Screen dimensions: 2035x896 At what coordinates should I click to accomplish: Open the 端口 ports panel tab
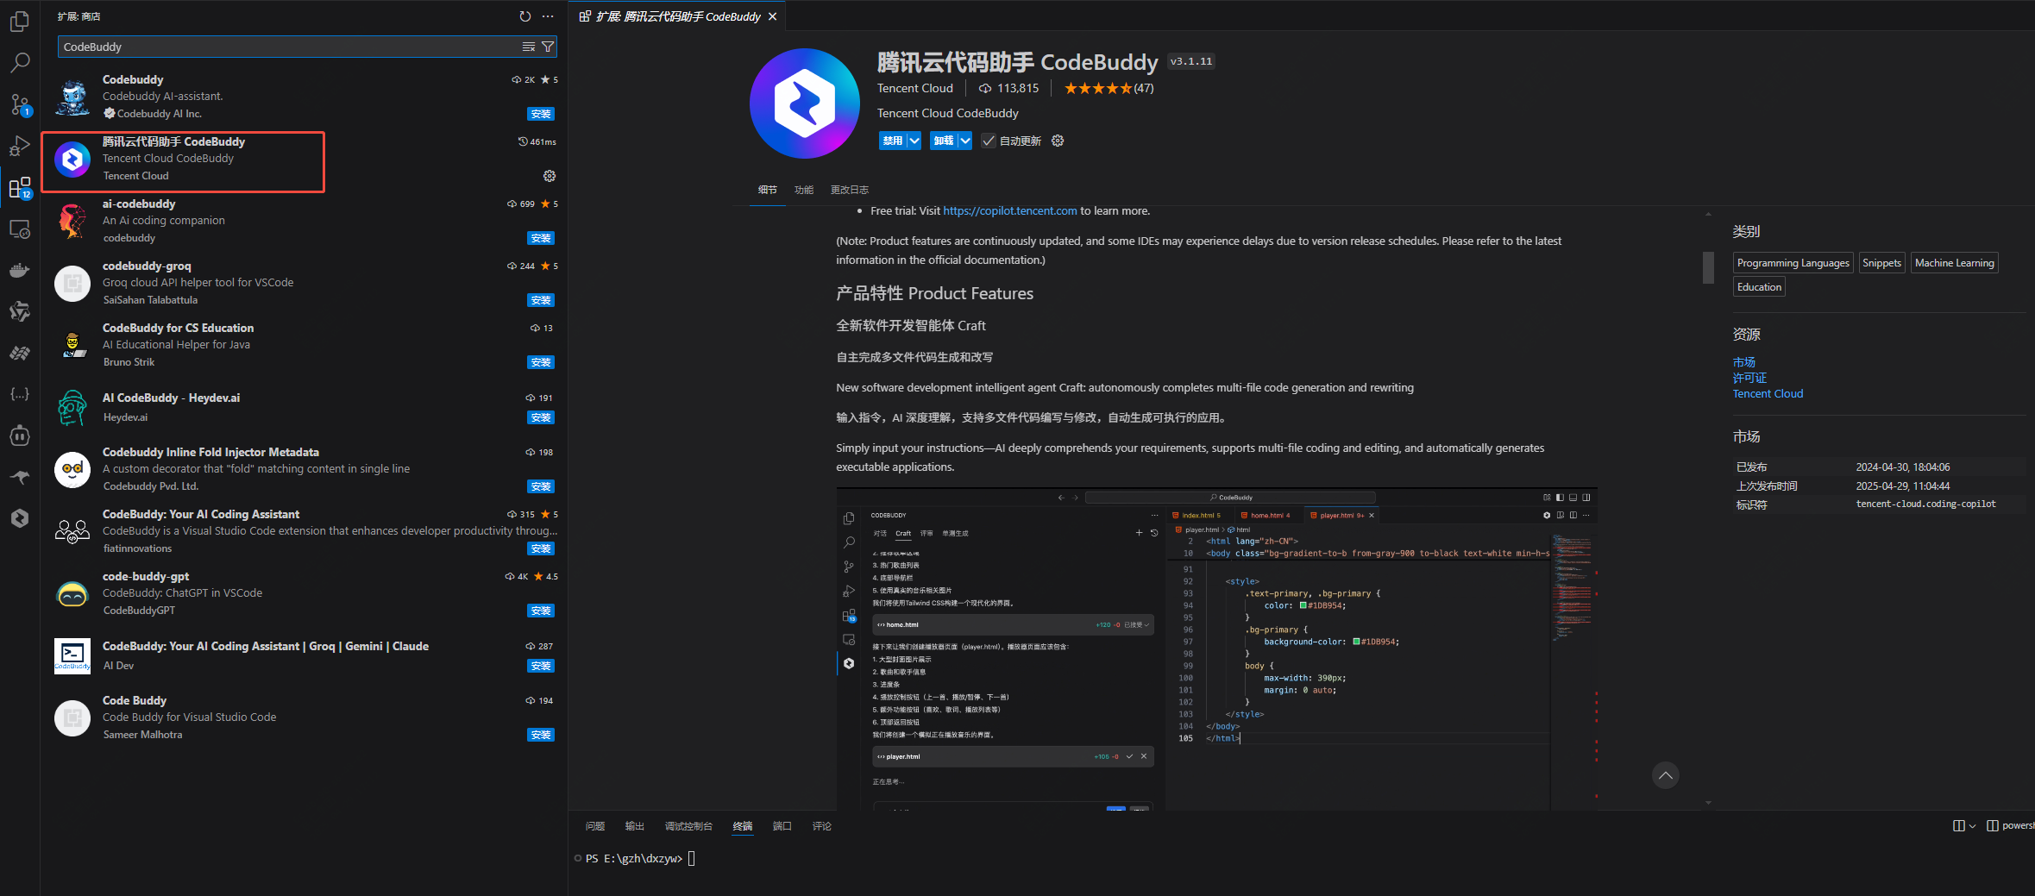[x=782, y=826]
